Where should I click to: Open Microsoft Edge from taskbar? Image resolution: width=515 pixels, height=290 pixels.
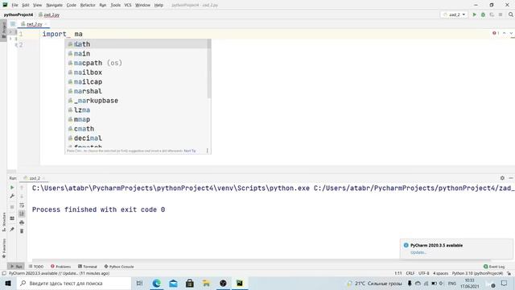156,283
